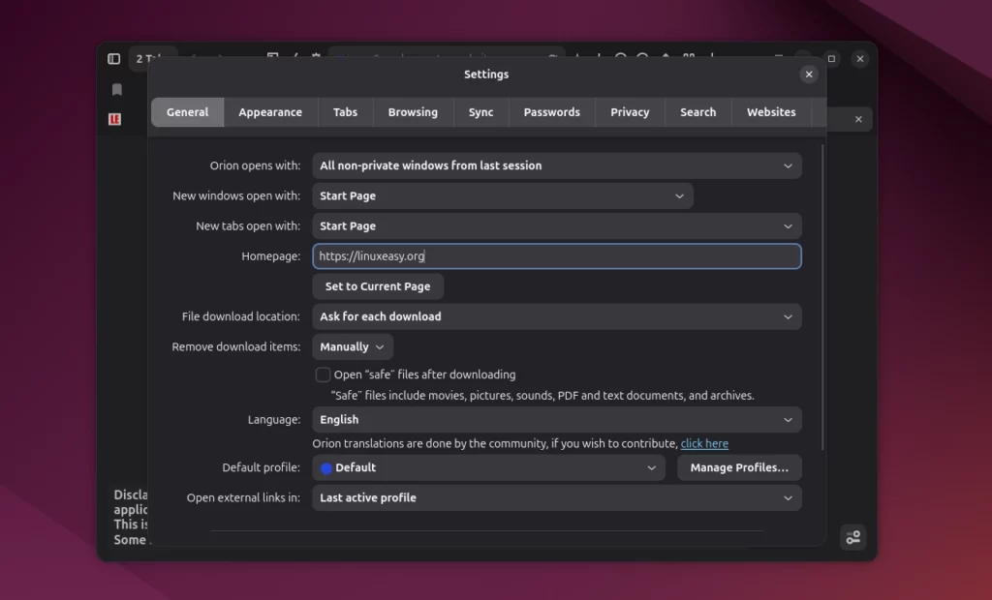Open the LE site tab icon
Image resolution: width=992 pixels, height=600 pixels.
coord(115,119)
